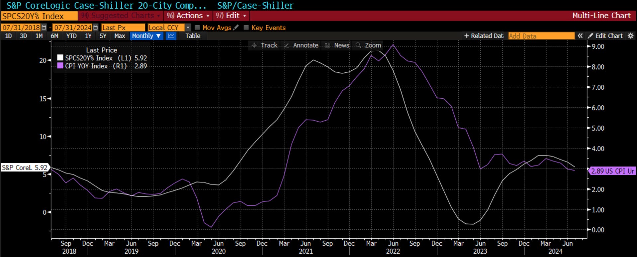Open the start date calendar picker icon
637x257 pixels.
44,28
